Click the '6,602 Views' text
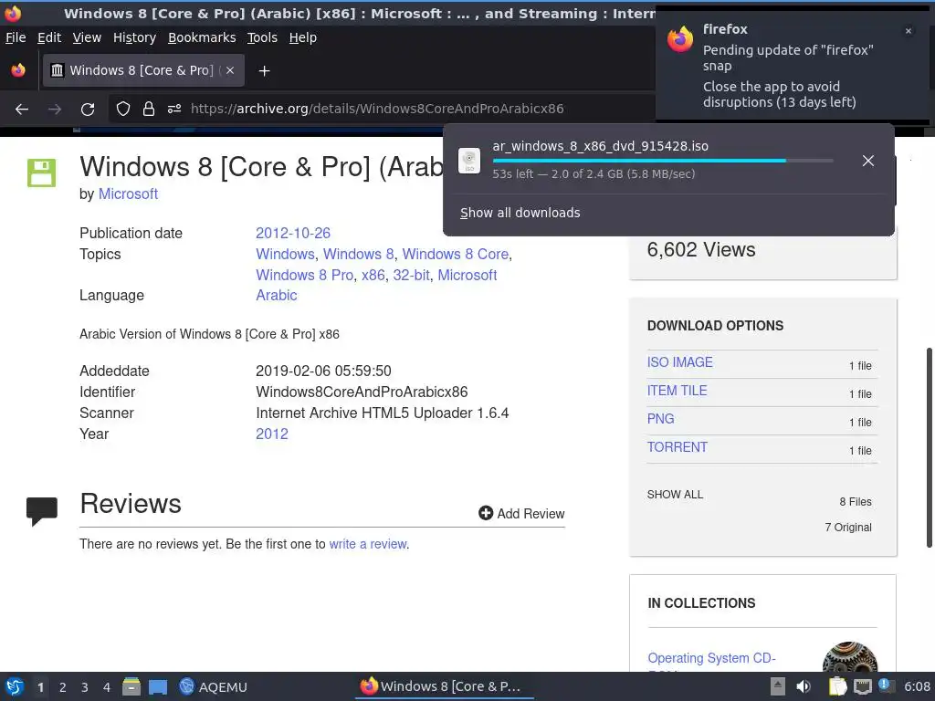Viewport: 935px width, 701px height. [701, 249]
